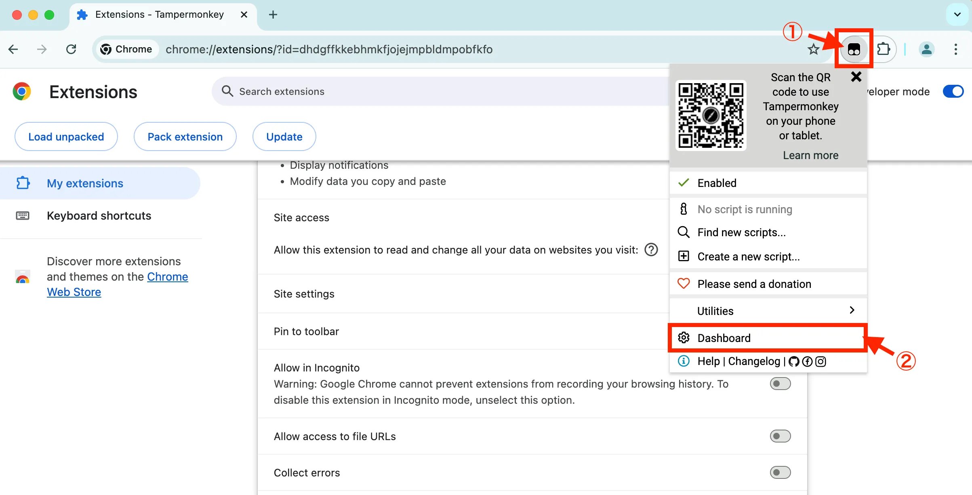Click the Chrome logo beside Extensions title
This screenshot has height=495, width=972.
pyautogui.click(x=22, y=92)
